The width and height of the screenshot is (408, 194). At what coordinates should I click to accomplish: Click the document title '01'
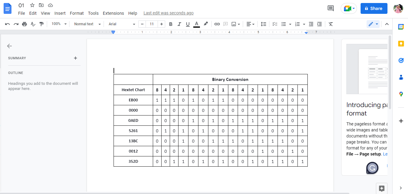point(21,5)
